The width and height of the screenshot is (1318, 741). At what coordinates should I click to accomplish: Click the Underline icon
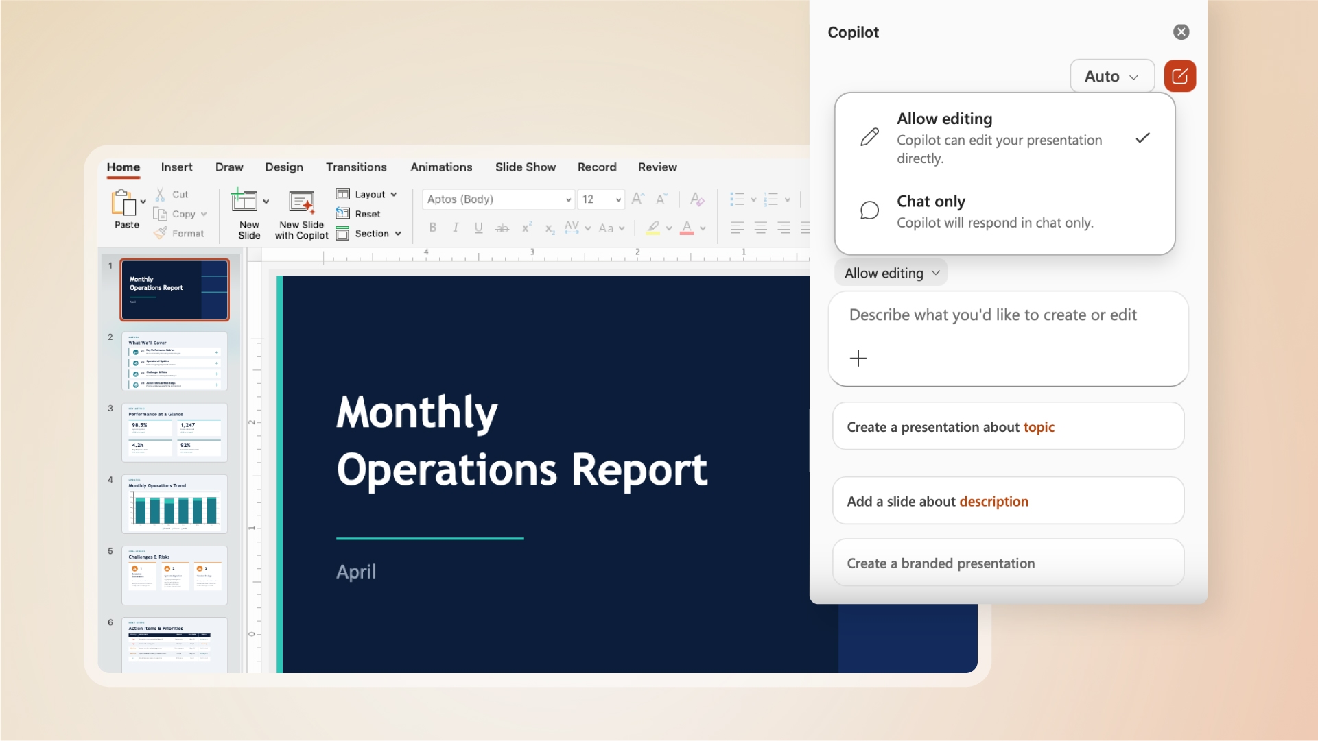click(x=478, y=227)
